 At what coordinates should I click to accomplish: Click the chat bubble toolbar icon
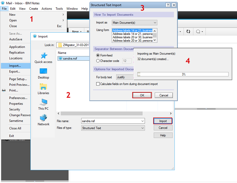(198, 31)
